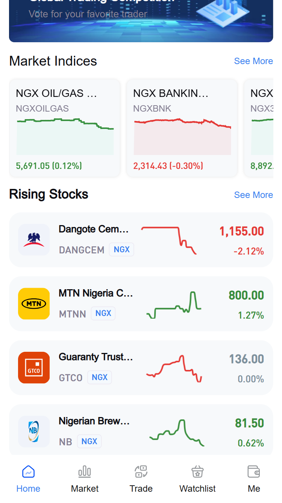
Task: Tap the Nigerian Breweries NB logo
Action: tap(34, 432)
